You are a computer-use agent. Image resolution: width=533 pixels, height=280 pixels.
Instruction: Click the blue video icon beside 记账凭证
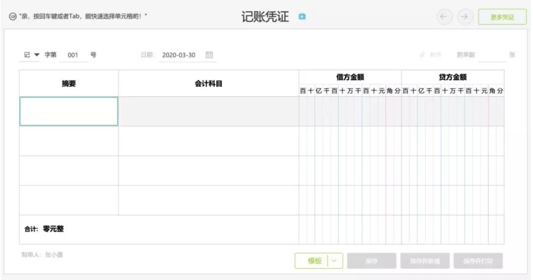pyautogui.click(x=302, y=17)
